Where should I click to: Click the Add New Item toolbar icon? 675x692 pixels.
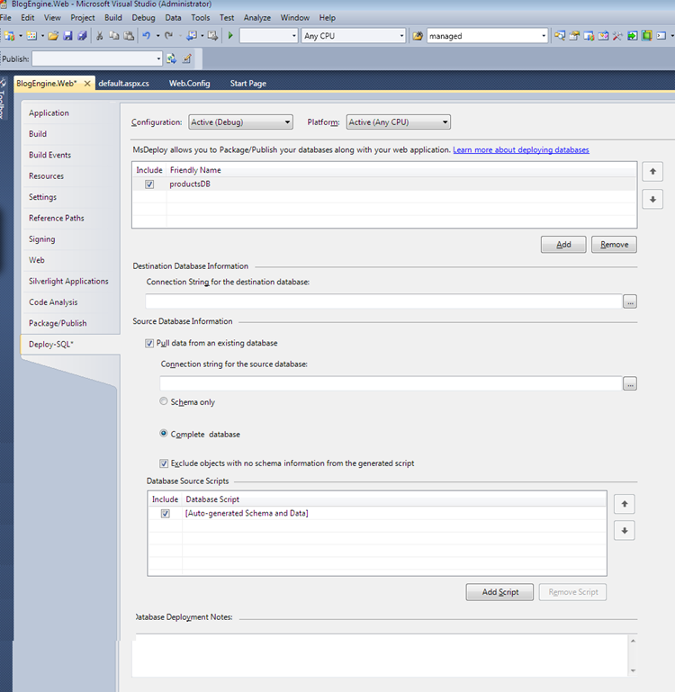(x=31, y=36)
